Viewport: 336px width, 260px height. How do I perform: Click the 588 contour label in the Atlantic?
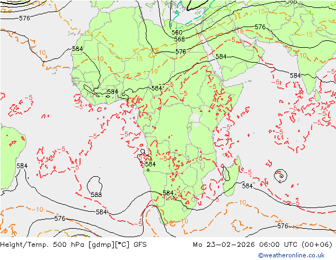[96, 195]
